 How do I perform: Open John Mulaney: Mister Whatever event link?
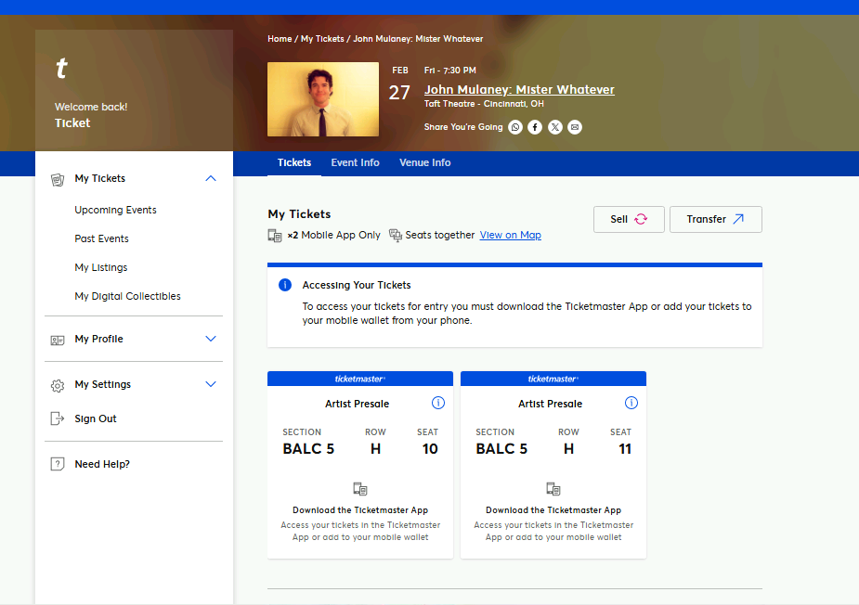click(519, 90)
